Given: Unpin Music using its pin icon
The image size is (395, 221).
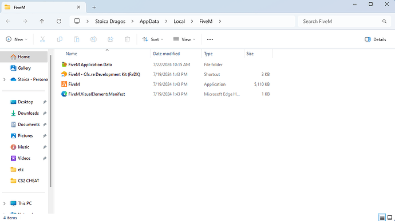Looking at the screenshot, I should [45, 147].
